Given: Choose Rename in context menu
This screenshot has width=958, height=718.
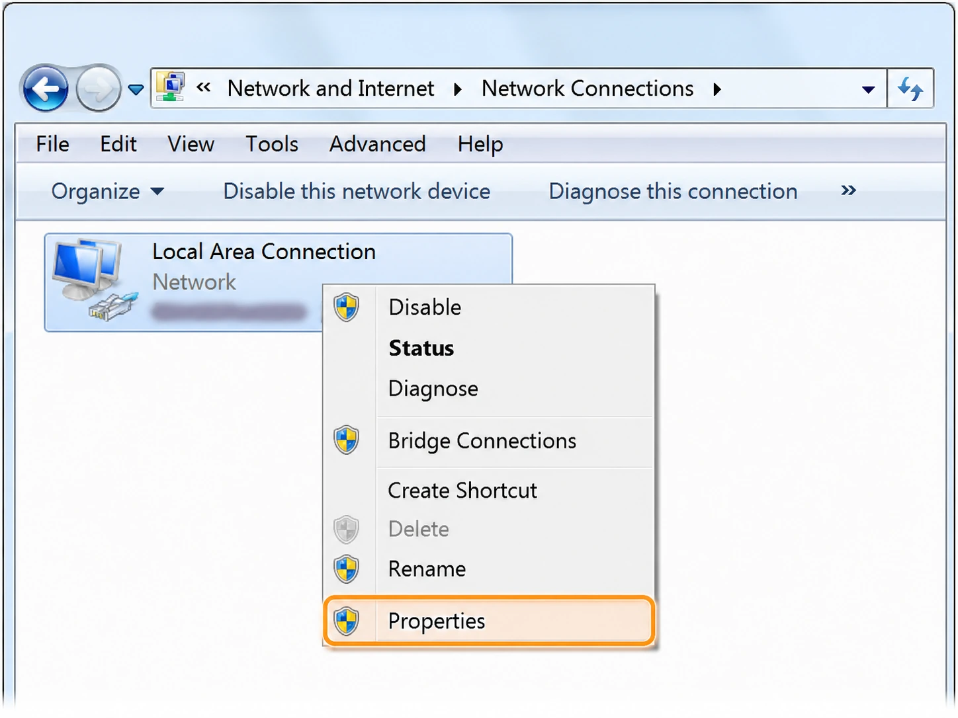Looking at the screenshot, I should pos(489,569).
